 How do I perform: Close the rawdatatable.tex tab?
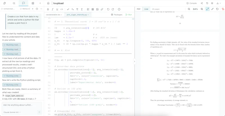click(62, 15)
